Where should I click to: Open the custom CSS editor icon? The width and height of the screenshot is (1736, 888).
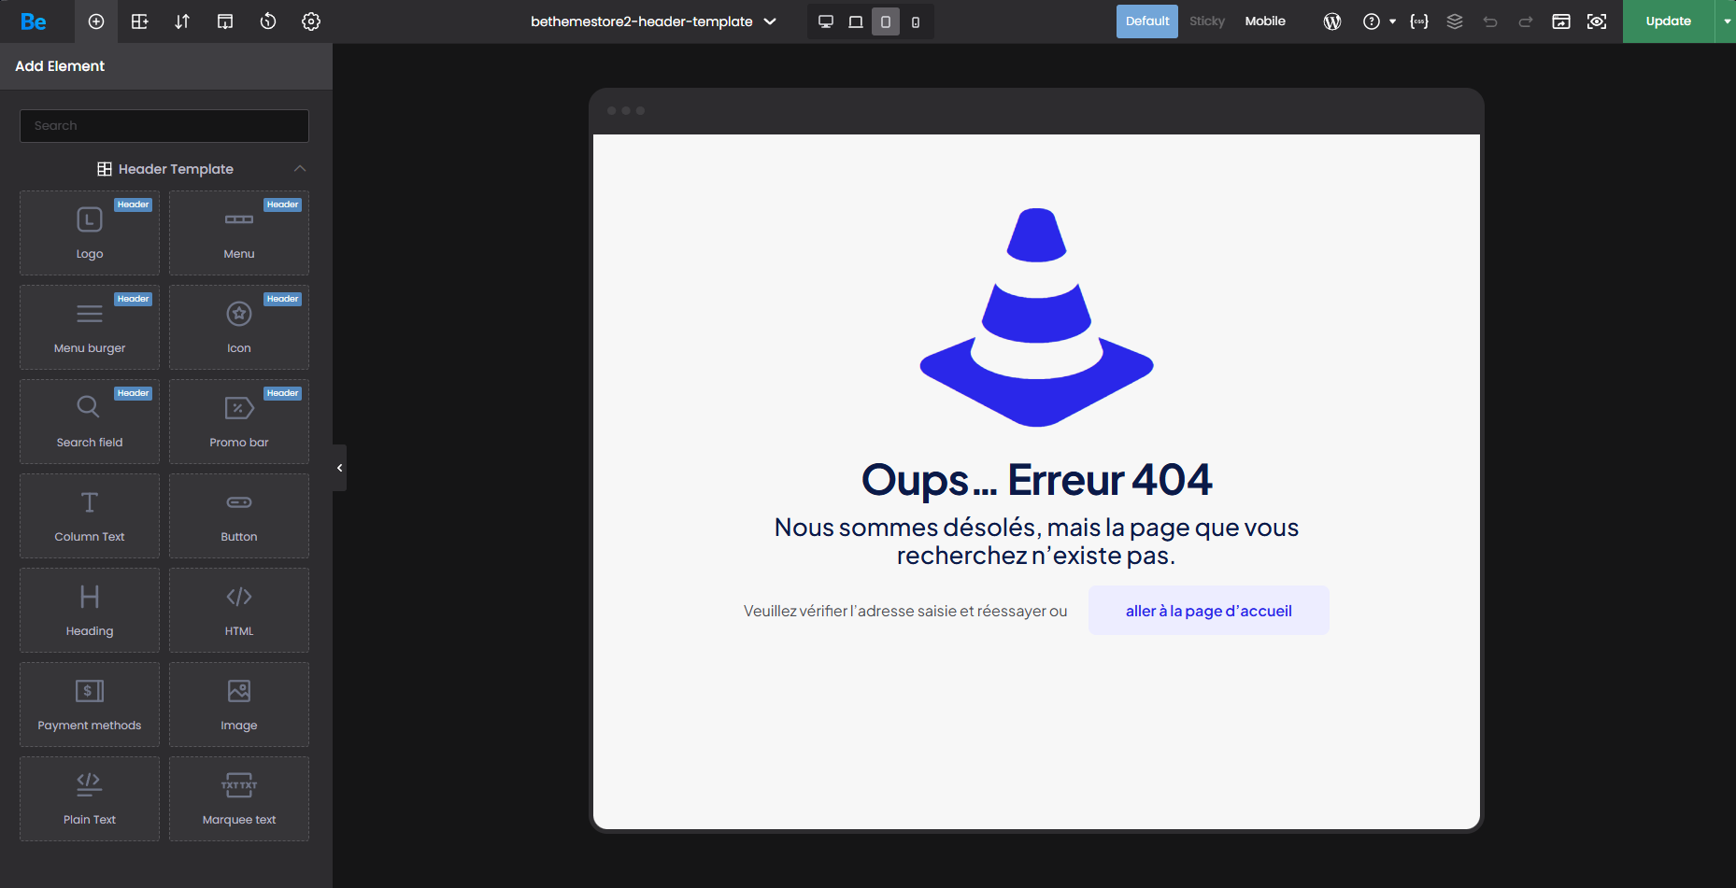pyautogui.click(x=1418, y=21)
